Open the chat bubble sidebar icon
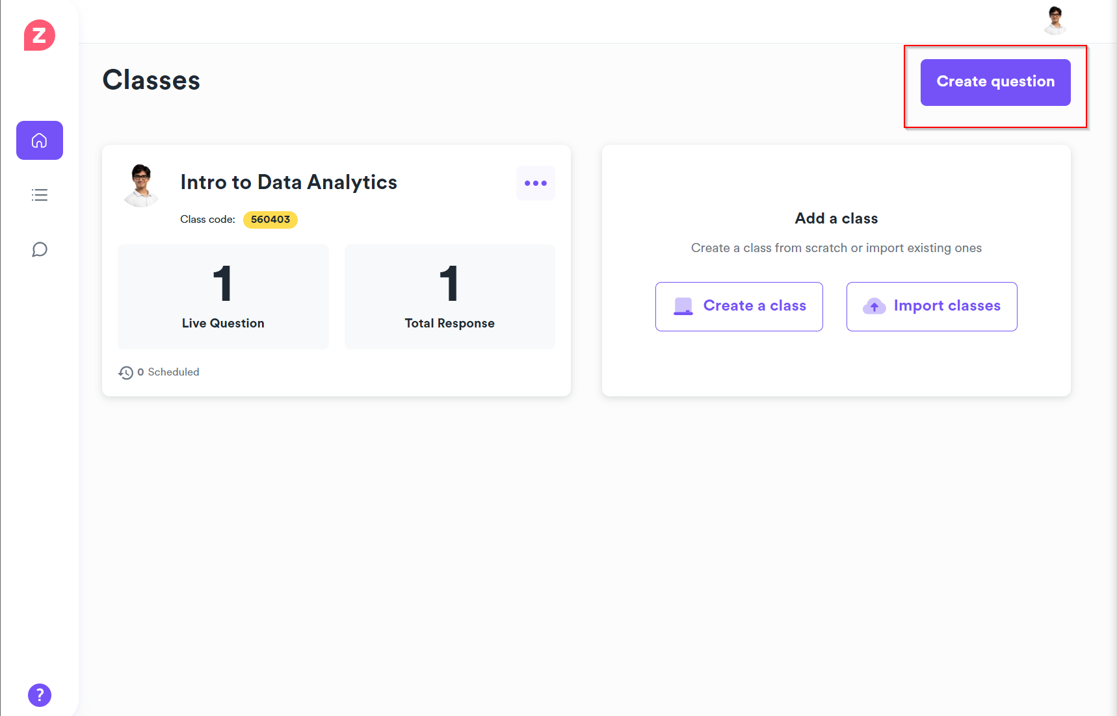The height and width of the screenshot is (716, 1117). [40, 249]
